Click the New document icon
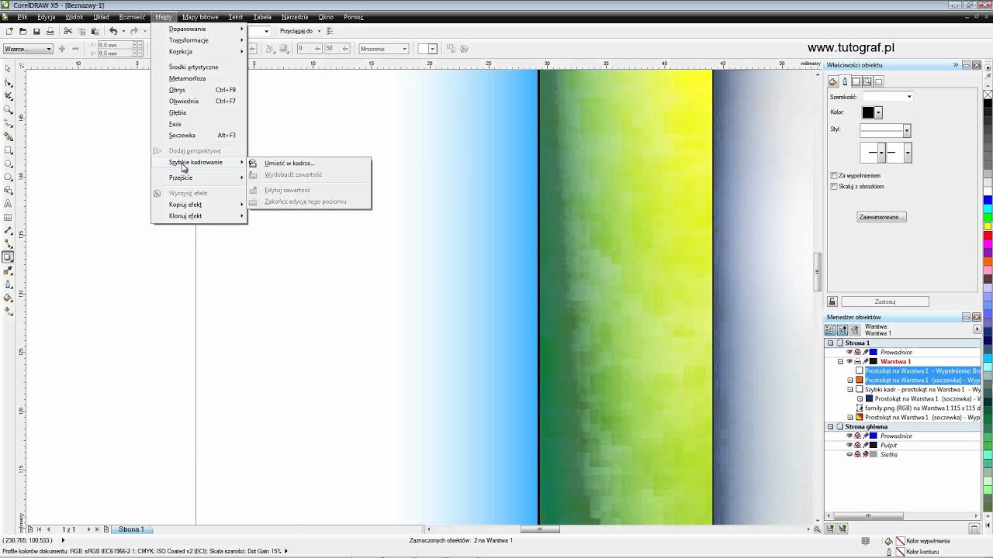 pyautogui.click(x=9, y=31)
